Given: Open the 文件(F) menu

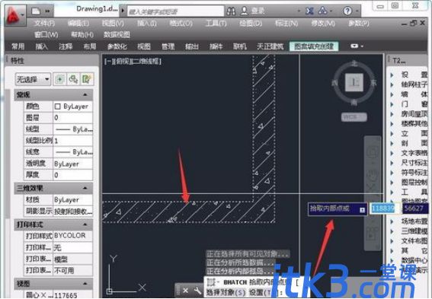Looking at the screenshot, I should [44, 24].
